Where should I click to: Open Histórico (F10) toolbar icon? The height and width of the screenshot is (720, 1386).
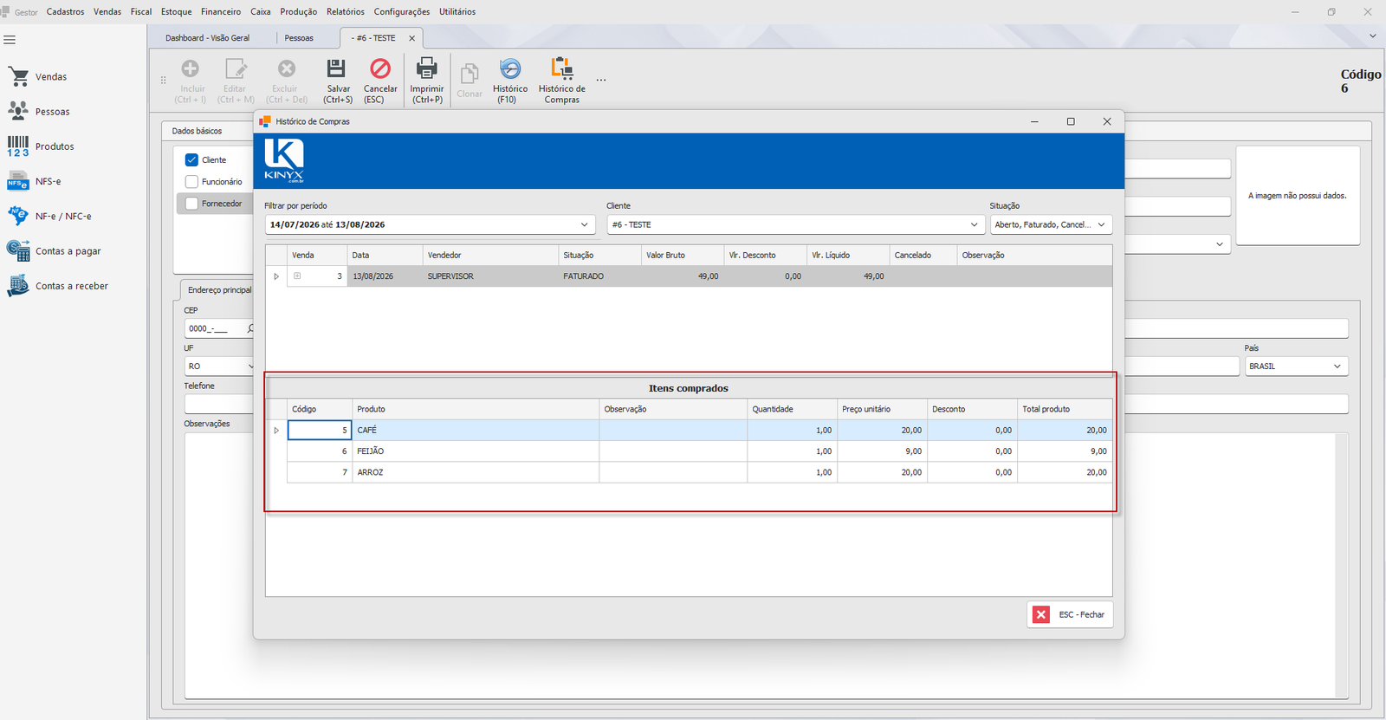point(510,68)
